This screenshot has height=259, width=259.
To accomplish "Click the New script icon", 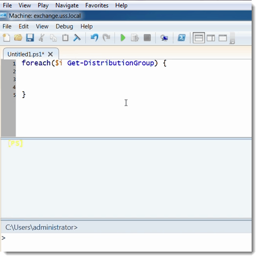I will [6, 38].
